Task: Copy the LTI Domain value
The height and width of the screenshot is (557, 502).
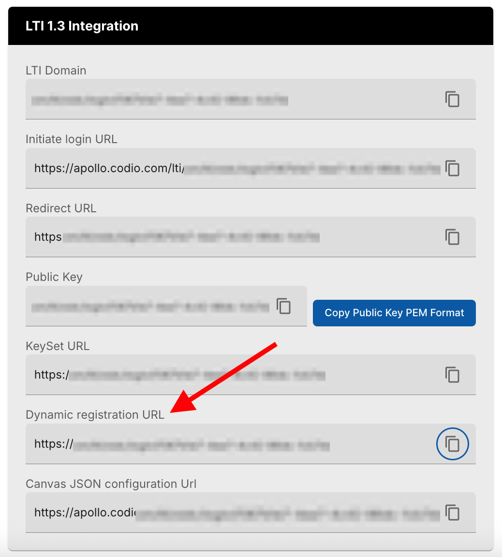Action: click(452, 99)
